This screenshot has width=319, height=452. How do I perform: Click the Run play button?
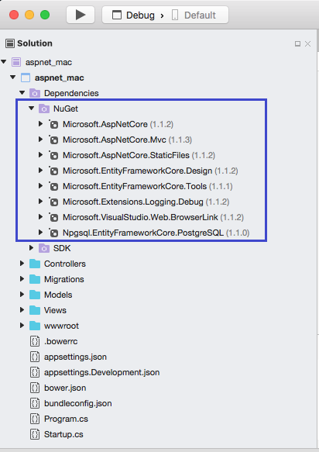tap(81, 15)
